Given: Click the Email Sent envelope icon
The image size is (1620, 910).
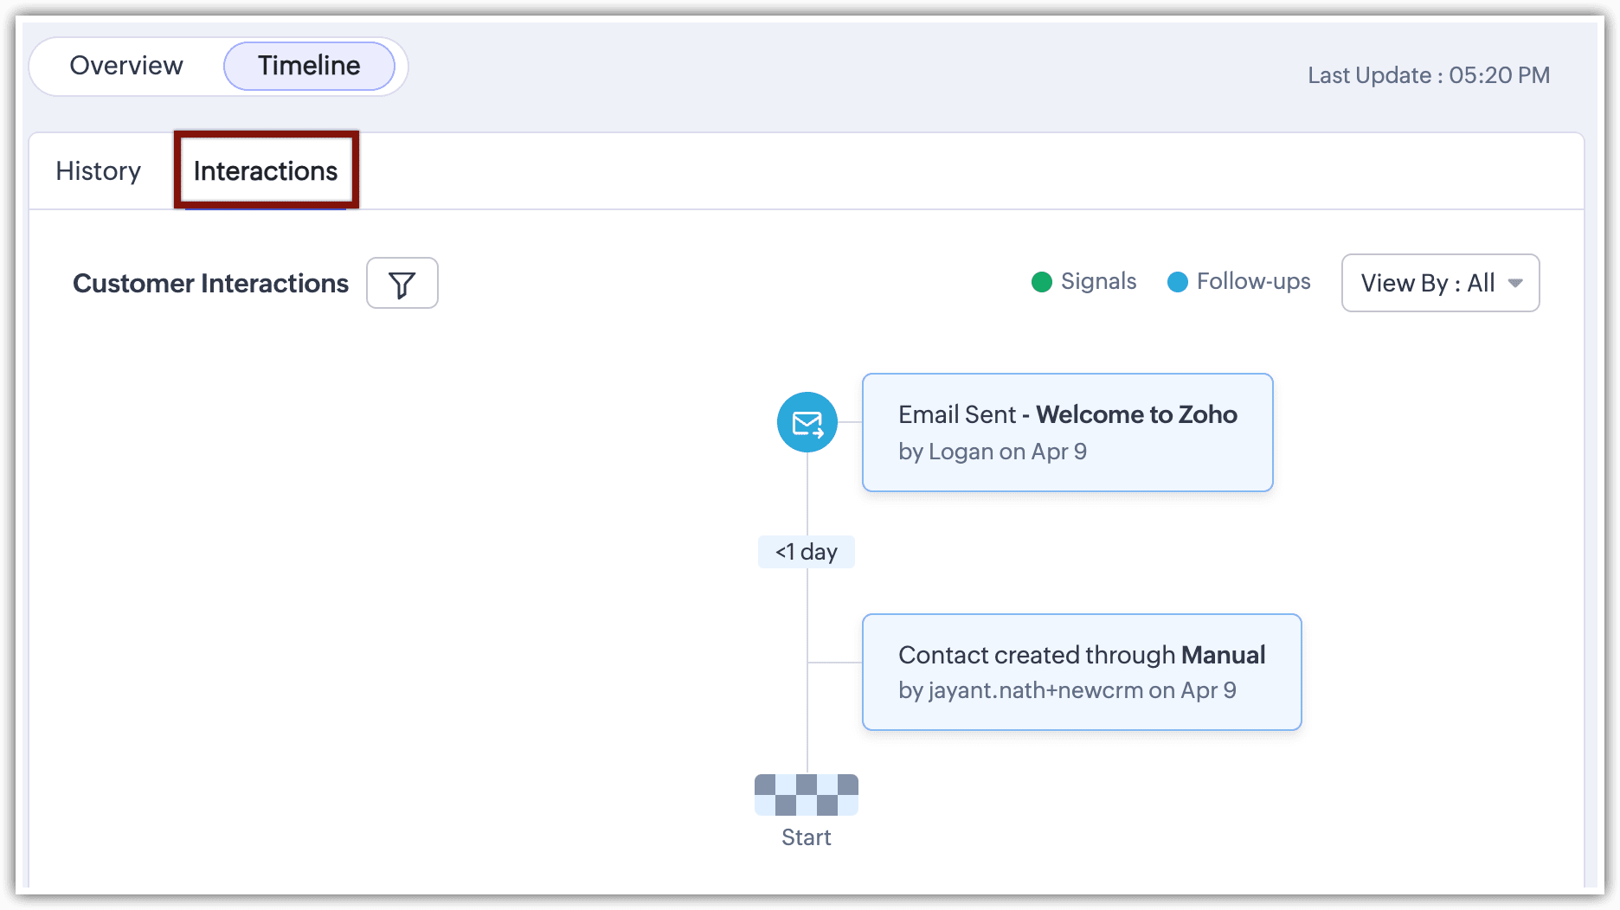Looking at the screenshot, I should (x=807, y=423).
